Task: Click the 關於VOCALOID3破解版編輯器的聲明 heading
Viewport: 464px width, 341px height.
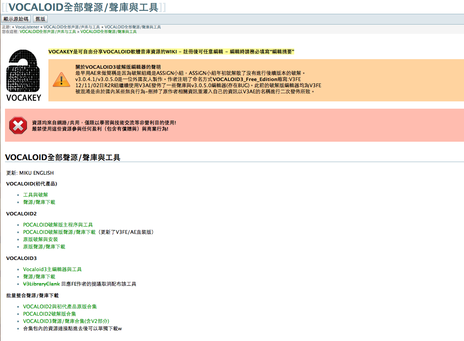Action: pos(118,67)
